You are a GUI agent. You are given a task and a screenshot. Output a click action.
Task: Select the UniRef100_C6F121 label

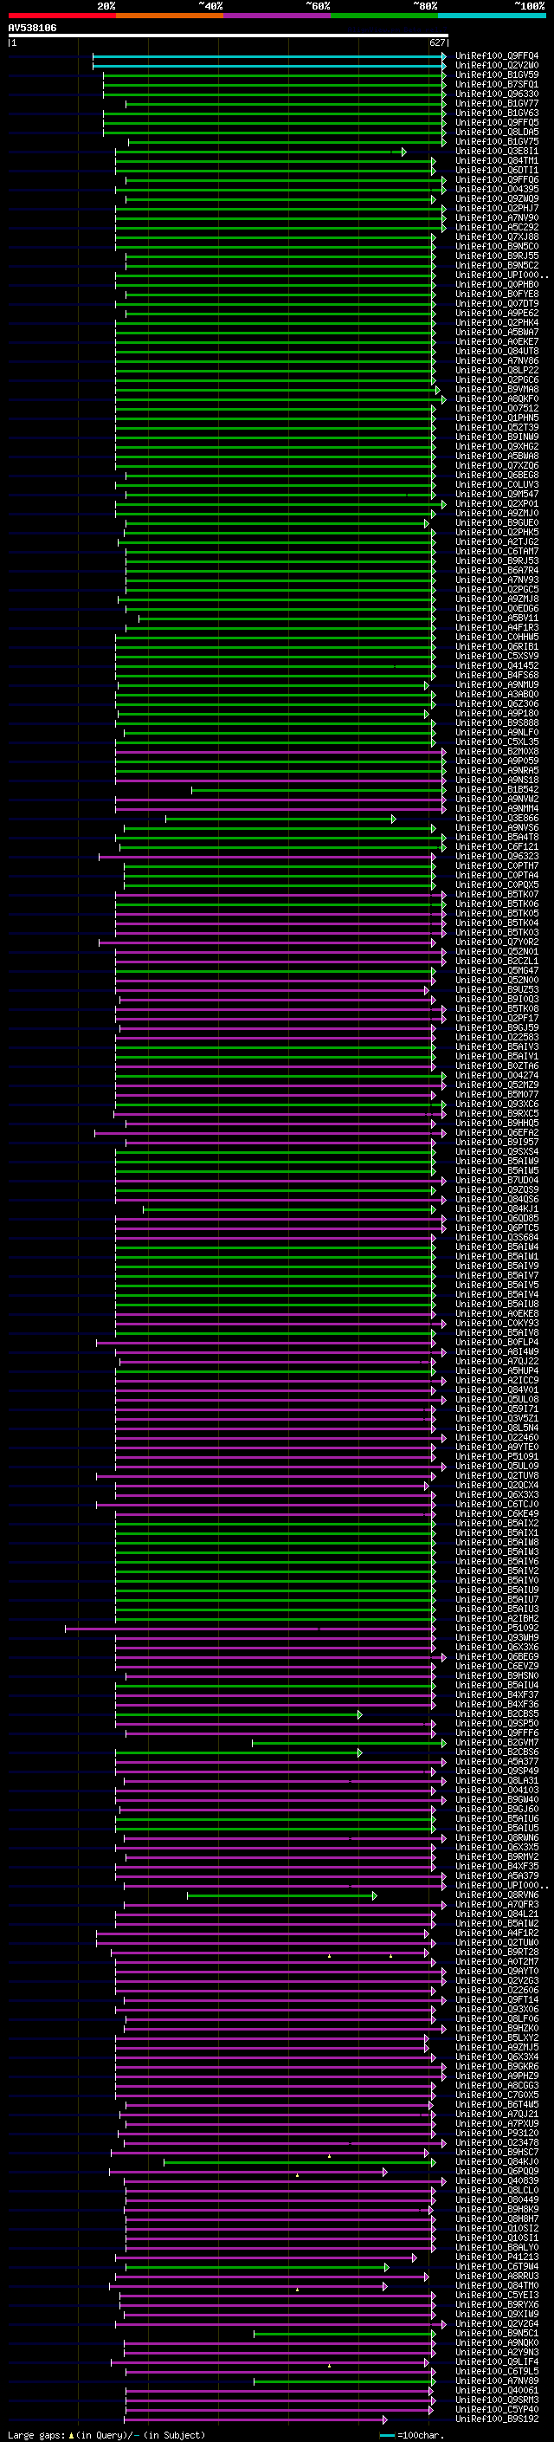point(497,846)
